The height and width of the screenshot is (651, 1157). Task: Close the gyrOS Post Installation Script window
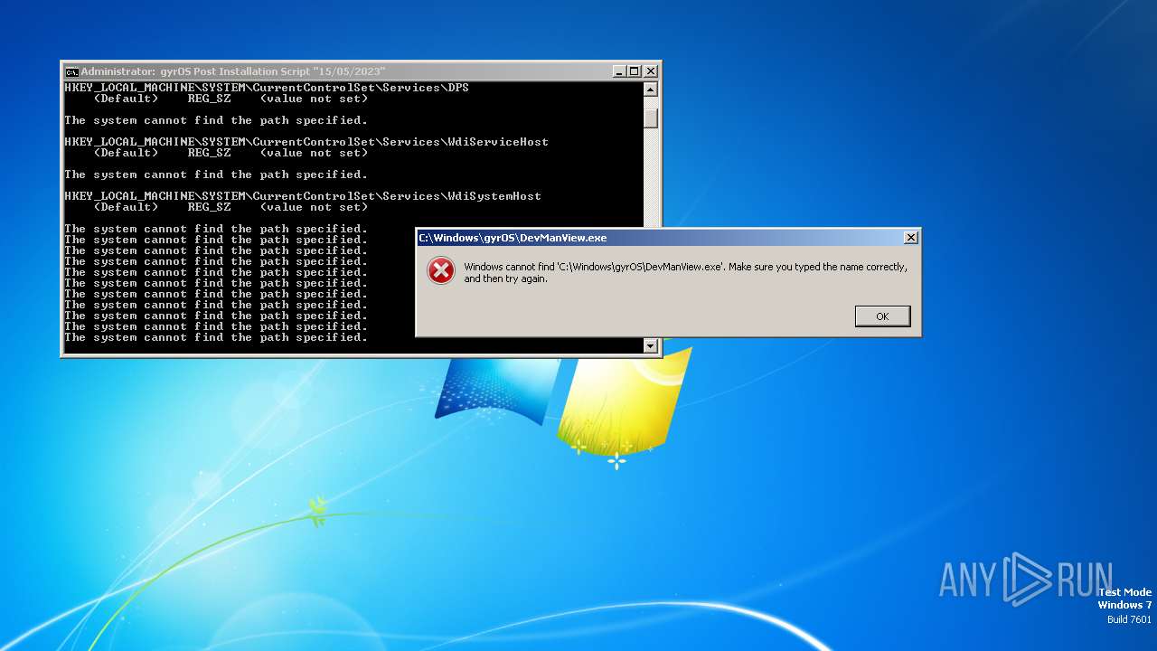point(651,71)
